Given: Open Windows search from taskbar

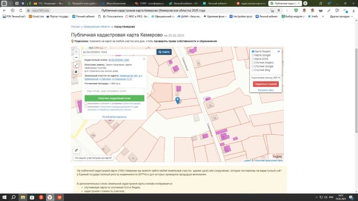Looking at the screenshot, I should pyautogui.click(x=13, y=197).
